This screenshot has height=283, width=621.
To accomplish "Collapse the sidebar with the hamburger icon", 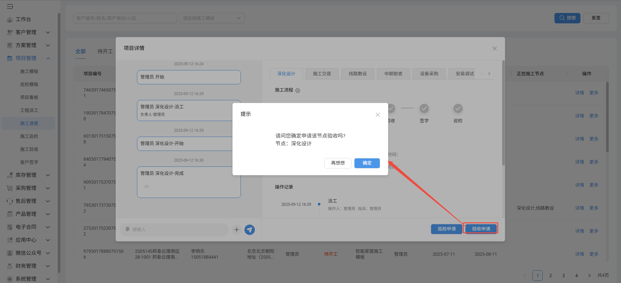I will coord(10,6).
